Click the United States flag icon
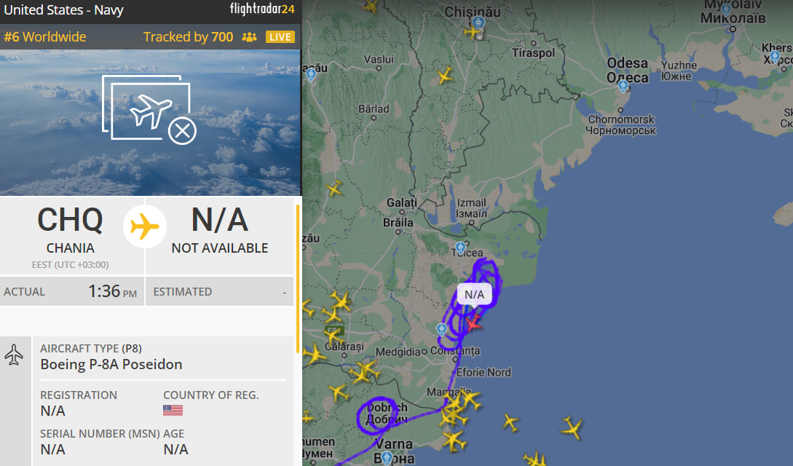 point(173,410)
